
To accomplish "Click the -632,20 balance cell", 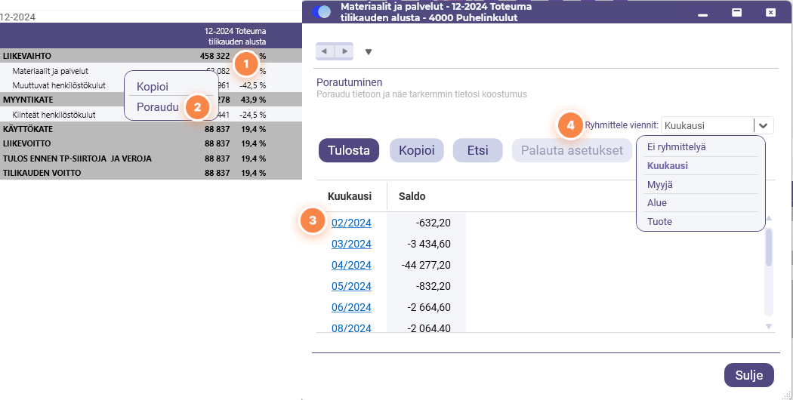I will coord(427,223).
